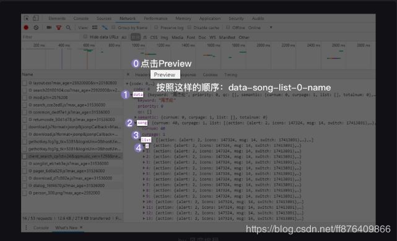Open network search with magnifier icon
The height and width of the screenshot is (241, 397).
[68, 28]
